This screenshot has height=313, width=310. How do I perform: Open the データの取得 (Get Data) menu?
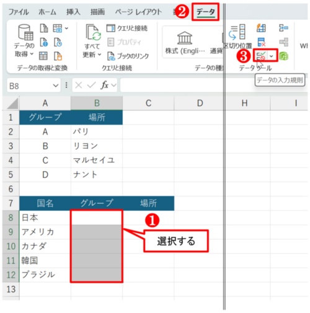click(24, 40)
